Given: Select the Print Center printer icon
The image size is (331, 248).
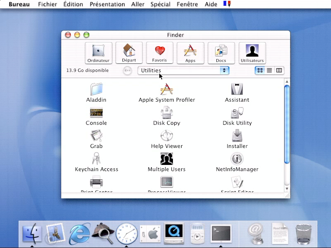Looking at the screenshot, I should point(96,182).
